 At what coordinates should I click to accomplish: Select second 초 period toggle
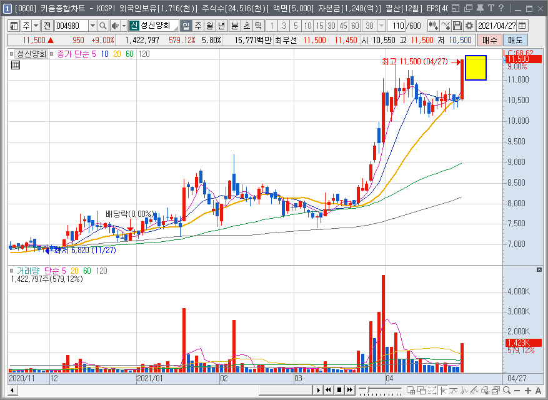pyautogui.click(x=247, y=26)
